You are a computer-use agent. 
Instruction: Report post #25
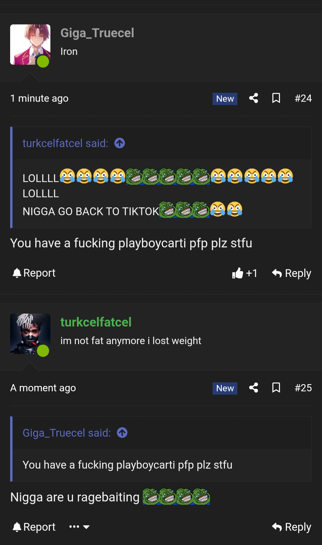tap(34, 527)
